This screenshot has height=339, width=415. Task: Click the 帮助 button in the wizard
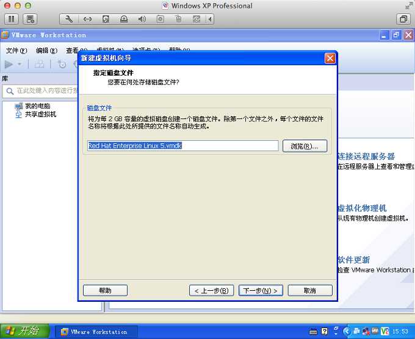pos(105,290)
